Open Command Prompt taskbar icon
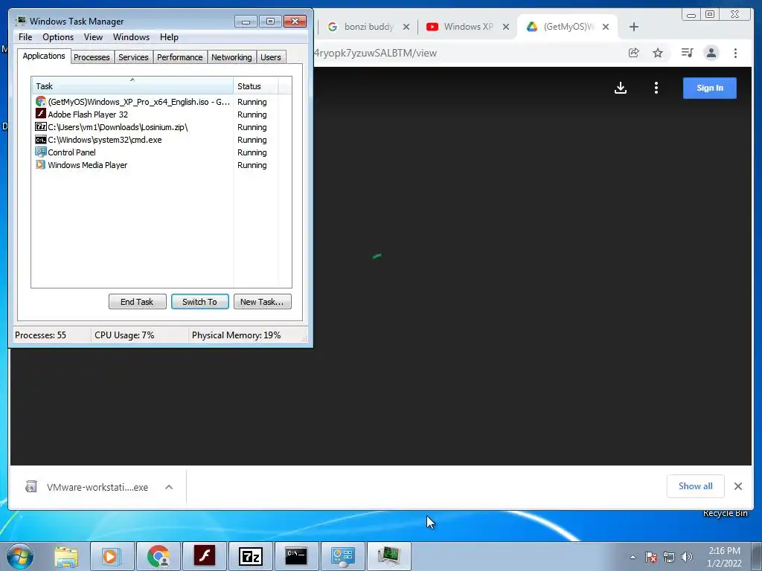Viewport: 762px width, 571px height. 296,556
